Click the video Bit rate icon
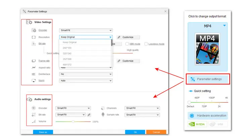 (34, 44)
